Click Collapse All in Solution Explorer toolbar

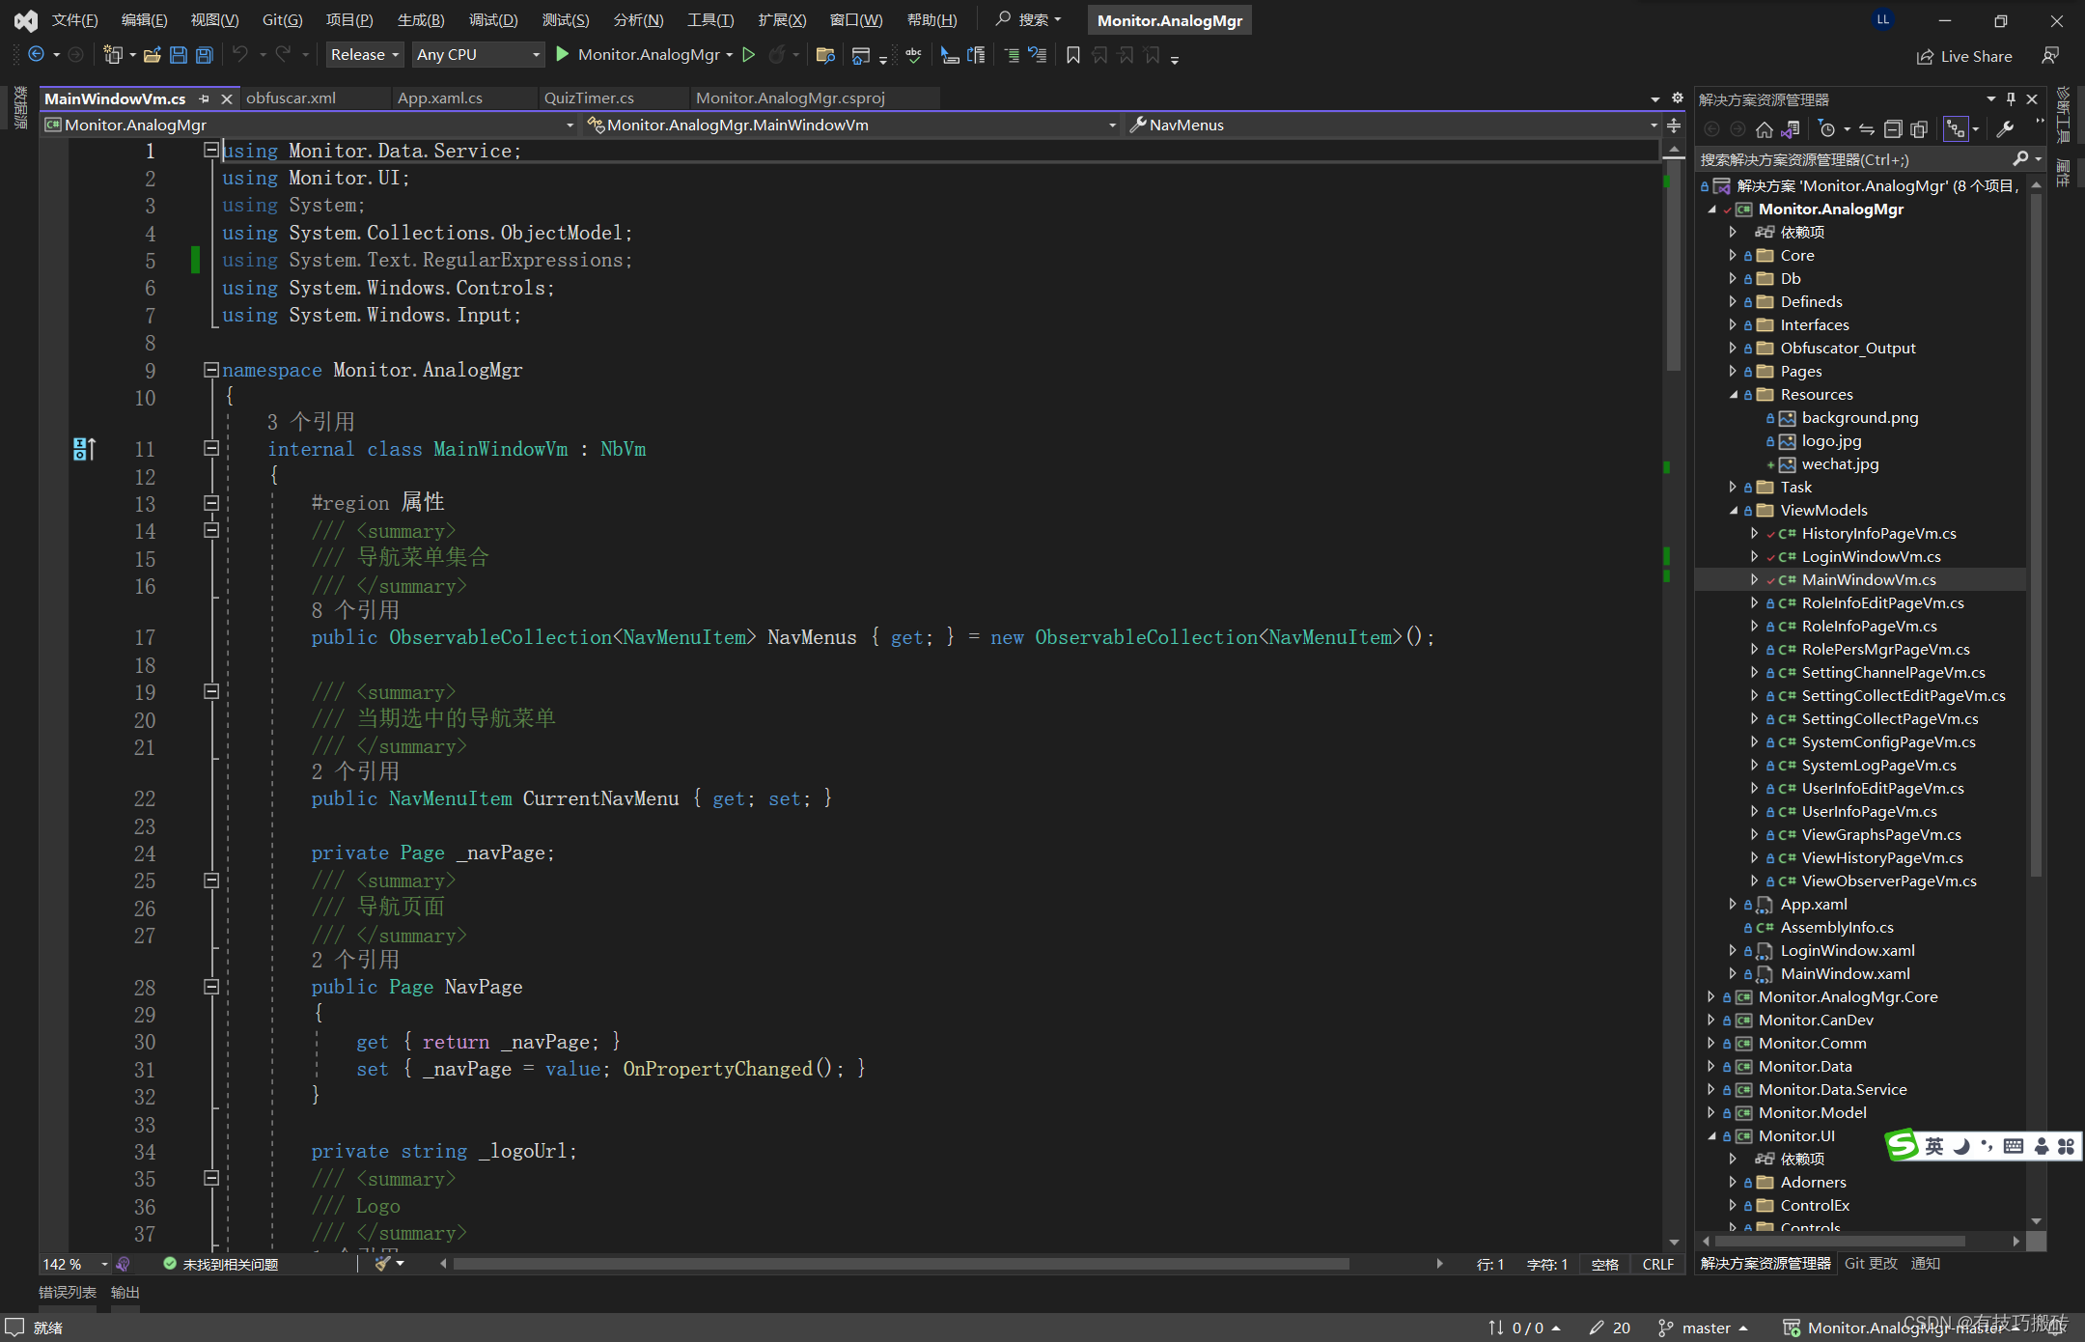pyautogui.click(x=1893, y=129)
